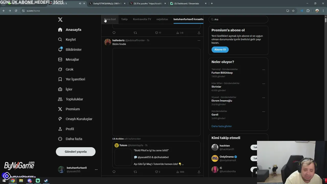The width and height of the screenshot is (327, 184).
Task: Open more options on halledeniz post
Action: coord(199,40)
